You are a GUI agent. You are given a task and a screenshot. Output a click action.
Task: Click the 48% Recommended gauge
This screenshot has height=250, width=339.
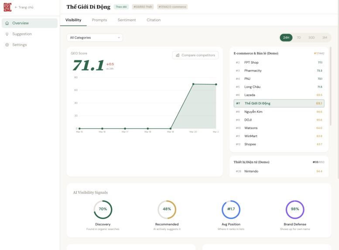pos(167,209)
